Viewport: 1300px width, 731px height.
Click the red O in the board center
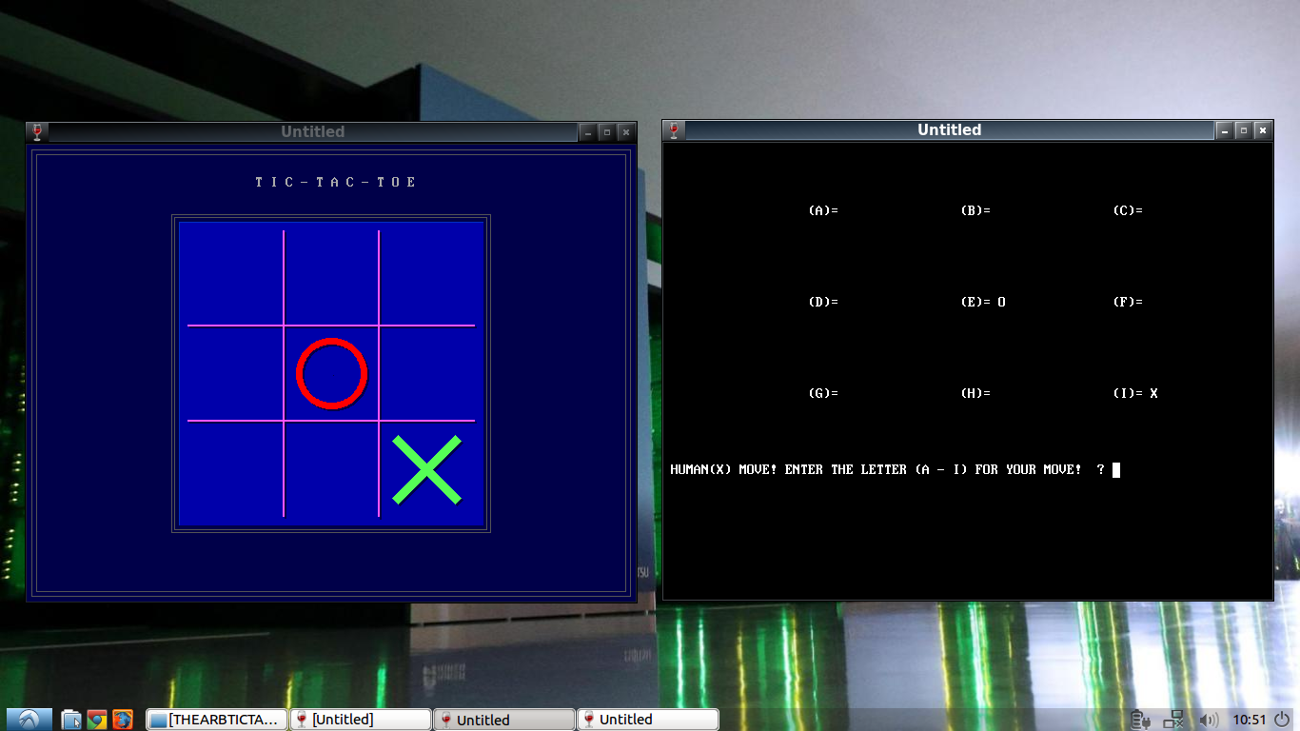pyautogui.click(x=331, y=373)
